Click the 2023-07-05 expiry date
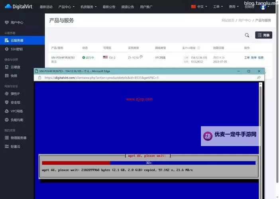Screen dimensions: 279x199 click(x=220, y=62)
